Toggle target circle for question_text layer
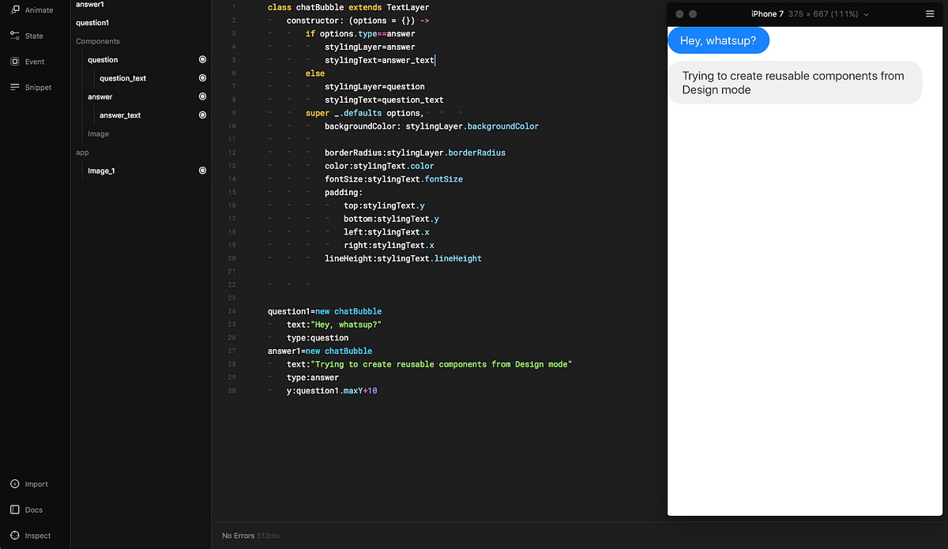 click(x=202, y=78)
